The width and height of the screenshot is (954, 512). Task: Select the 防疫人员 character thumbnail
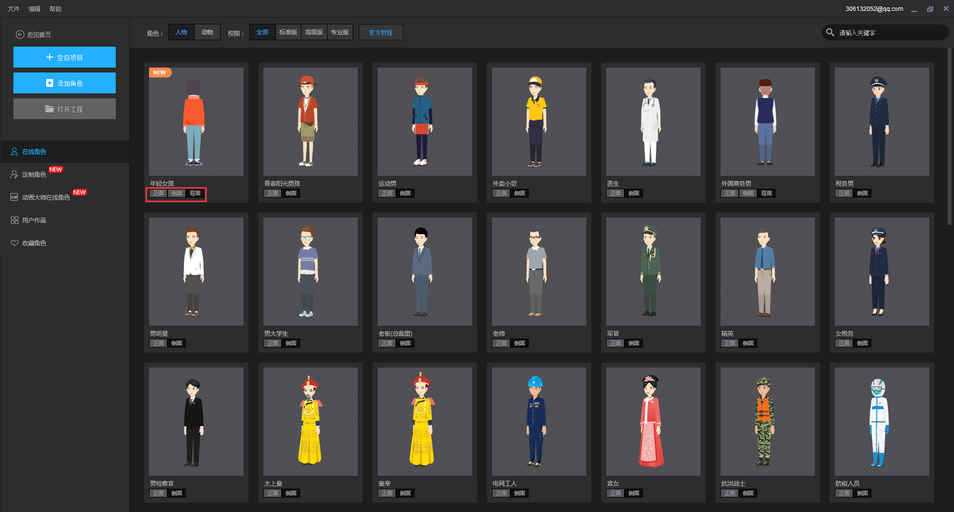point(882,422)
